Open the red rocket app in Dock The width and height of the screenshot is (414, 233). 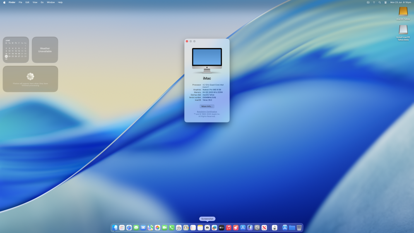(236, 228)
